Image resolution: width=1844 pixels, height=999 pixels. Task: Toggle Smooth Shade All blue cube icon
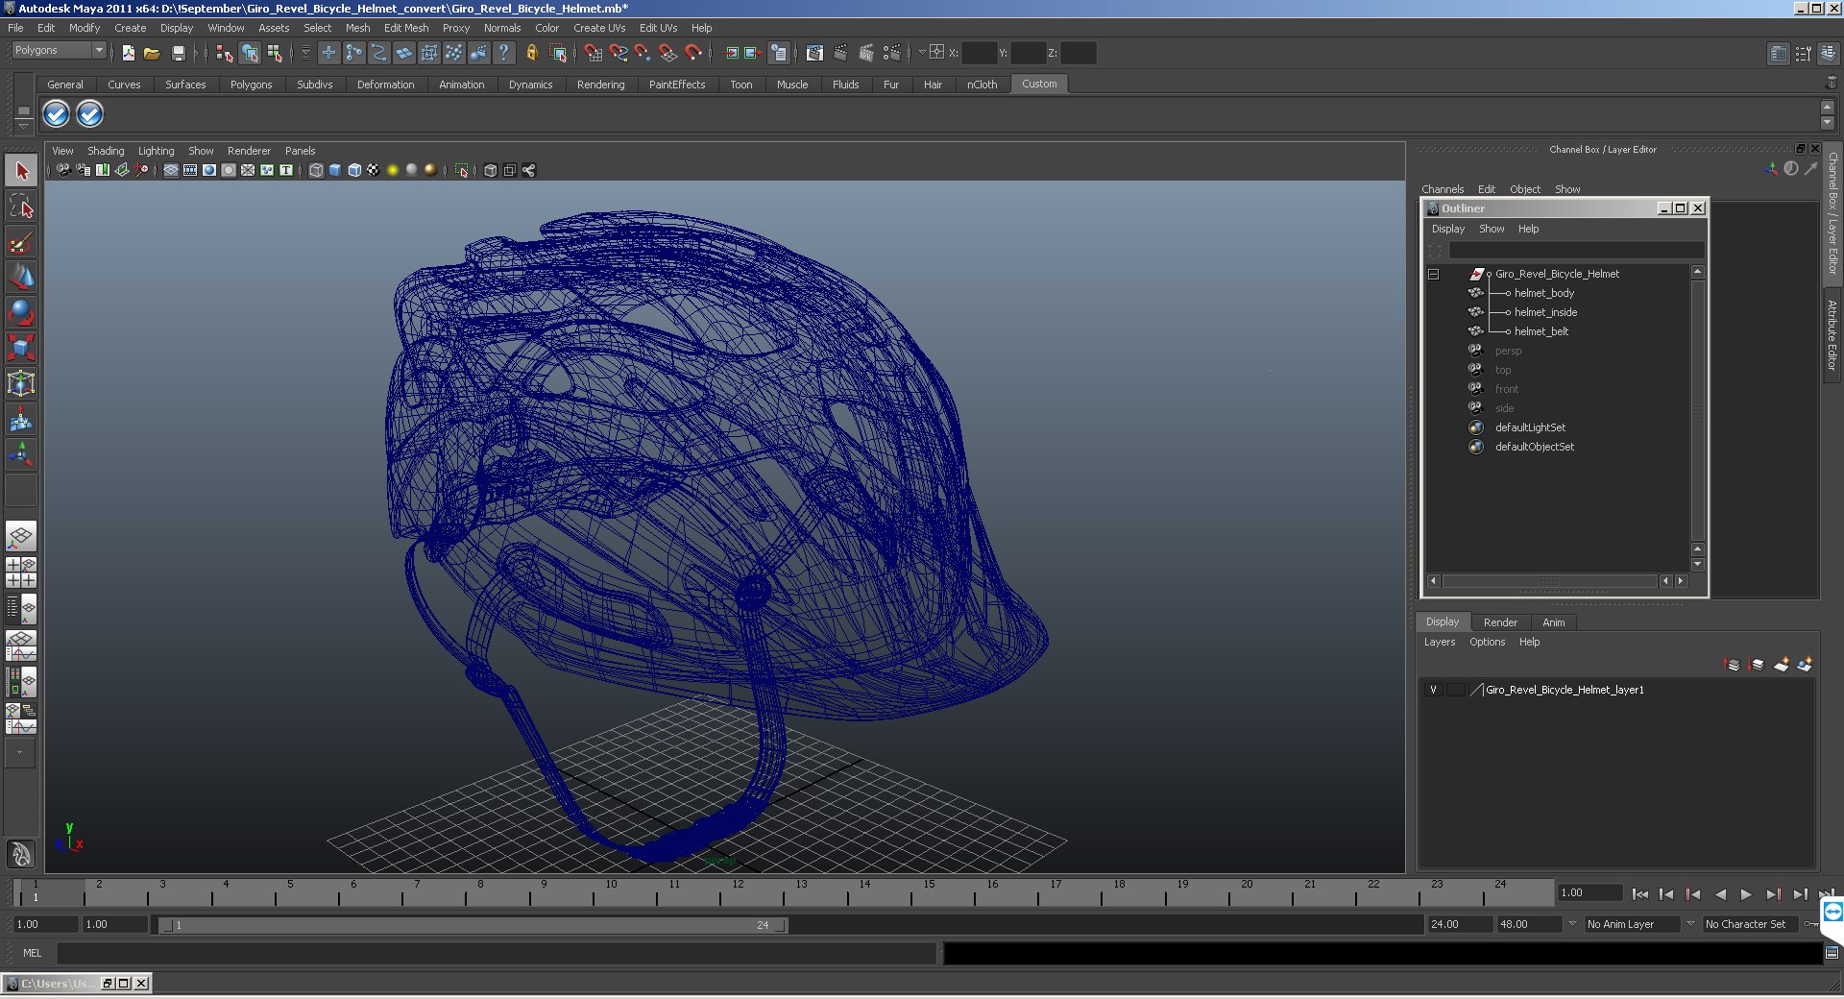point(335,170)
